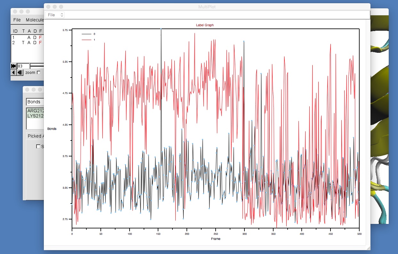The height and width of the screenshot is (254, 398).
Task: Tick the checkbox under Picked Atoms
Action: pos(38,147)
